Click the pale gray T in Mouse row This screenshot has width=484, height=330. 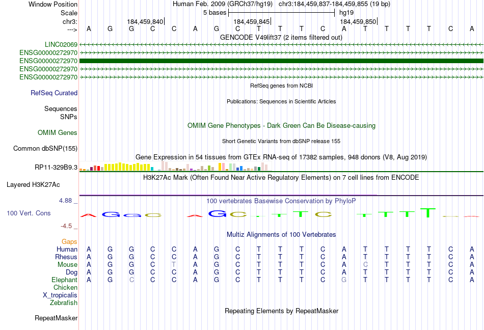click(174, 265)
